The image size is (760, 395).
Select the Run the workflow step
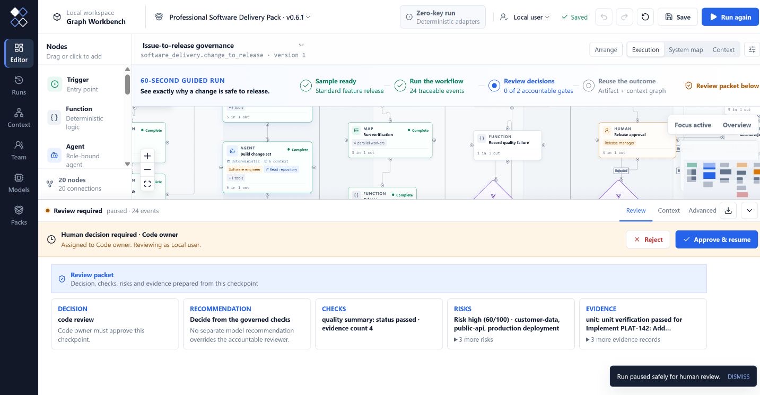coord(430,85)
